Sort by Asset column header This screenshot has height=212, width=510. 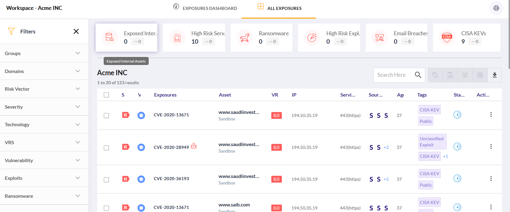[225, 95]
